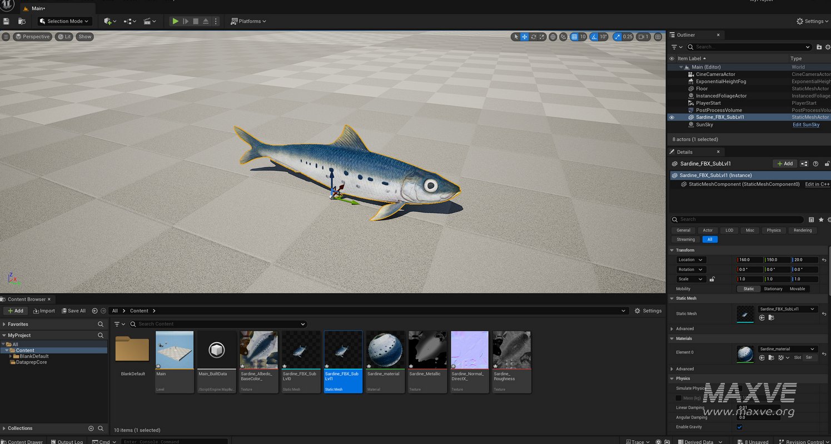Switch to the Rotate tool
Screen dimensions: 831x444
pyautogui.click(x=534, y=37)
